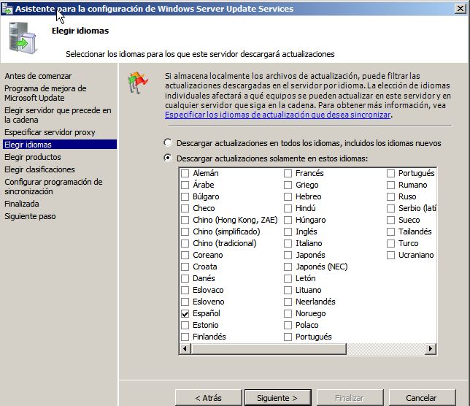Screen dimensions: 470x406
Task: Uncheck the Español language checkbox
Action: click(185, 314)
